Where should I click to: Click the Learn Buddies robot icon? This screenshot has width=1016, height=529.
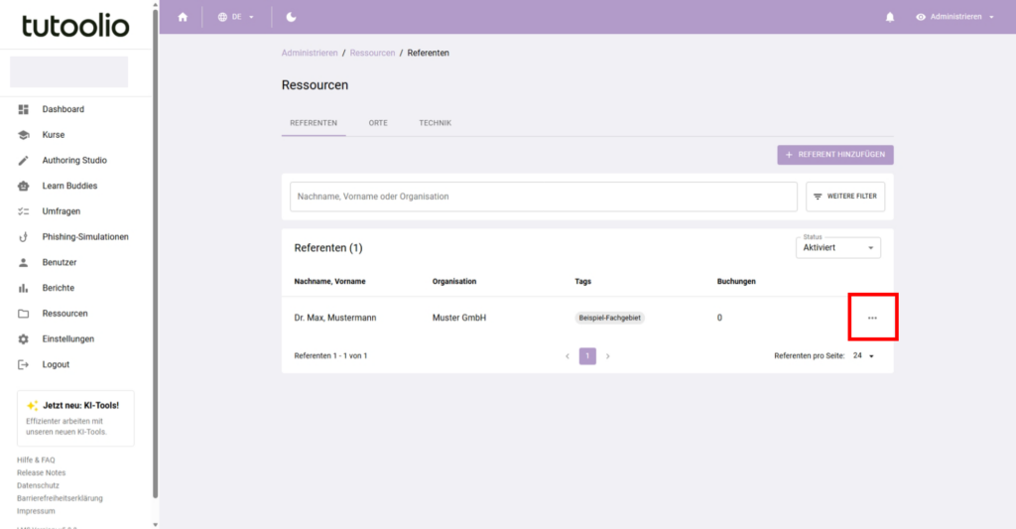24,186
